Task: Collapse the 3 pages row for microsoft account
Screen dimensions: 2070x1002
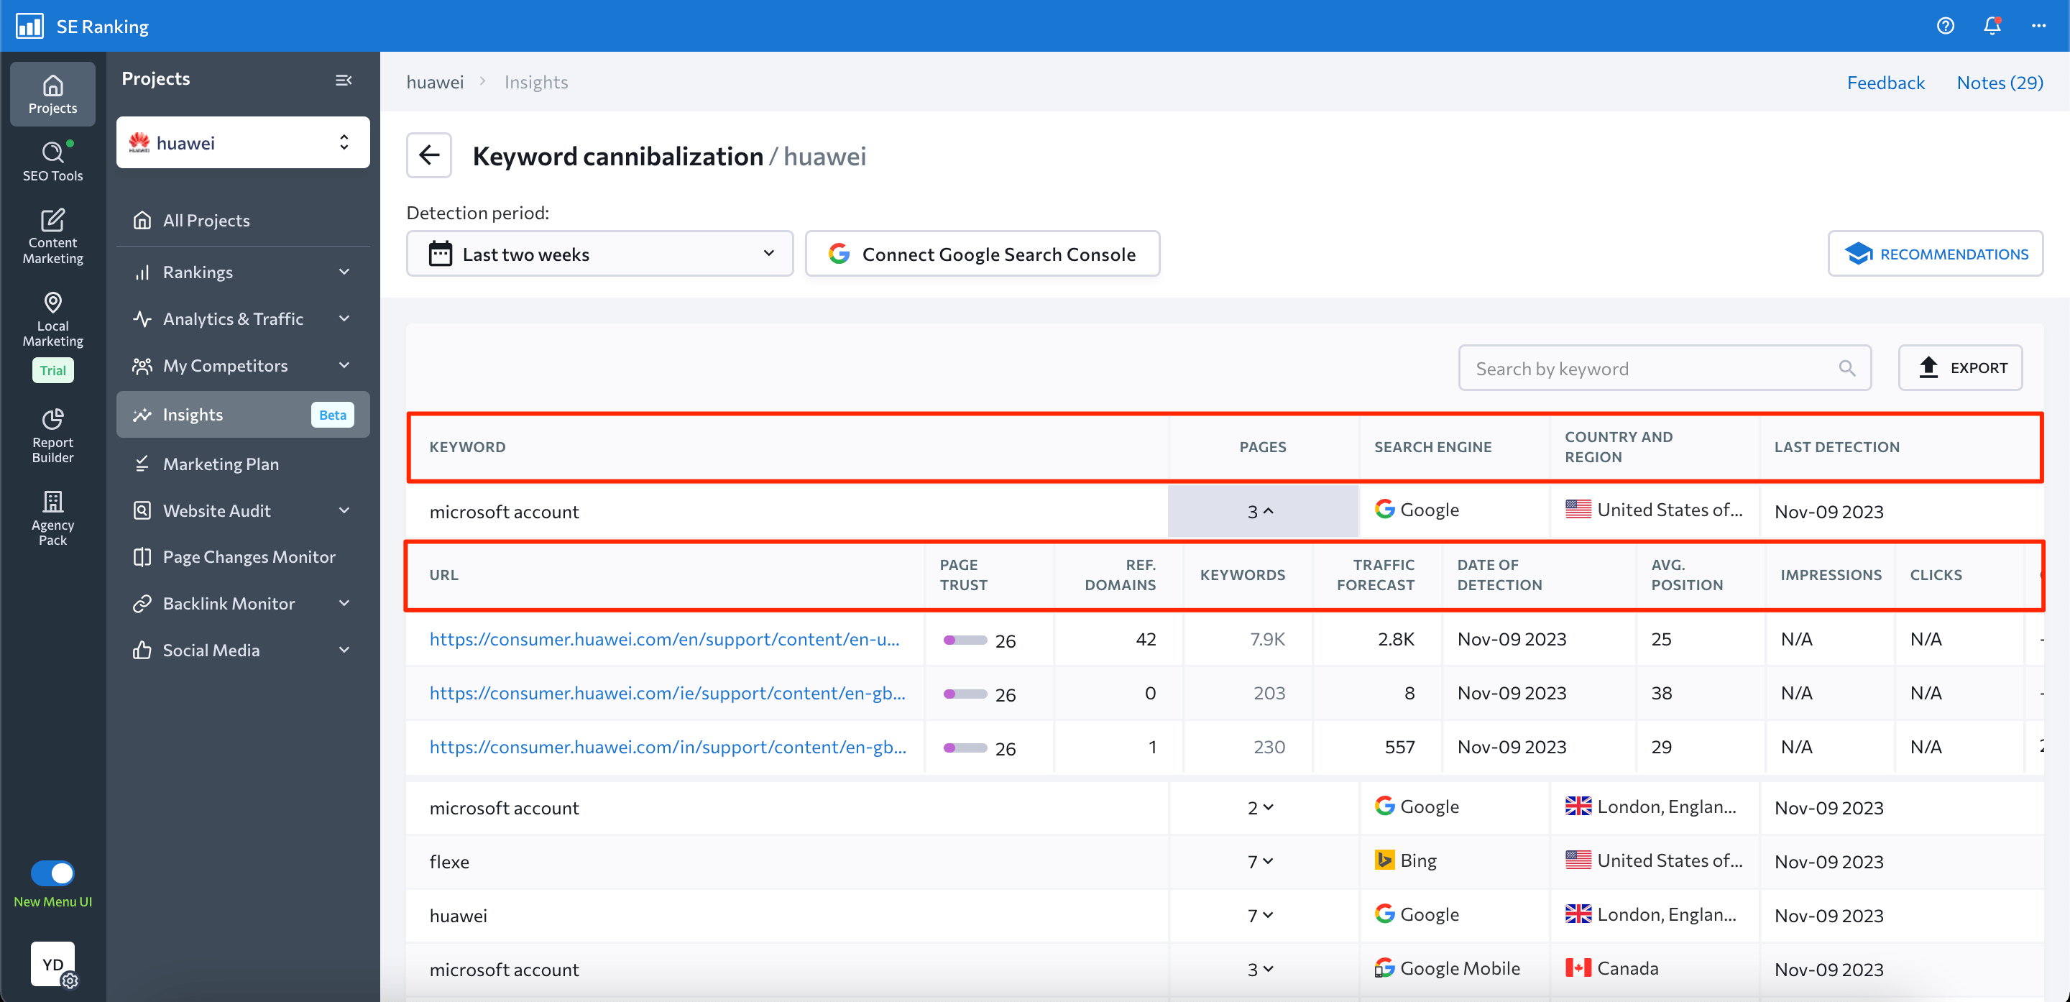Action: pos(1261,510)
